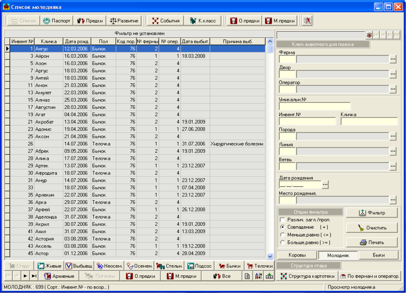Click the exit icon with the running man
The width and height of the screenshot is (406, 293).
pos(307,21)
